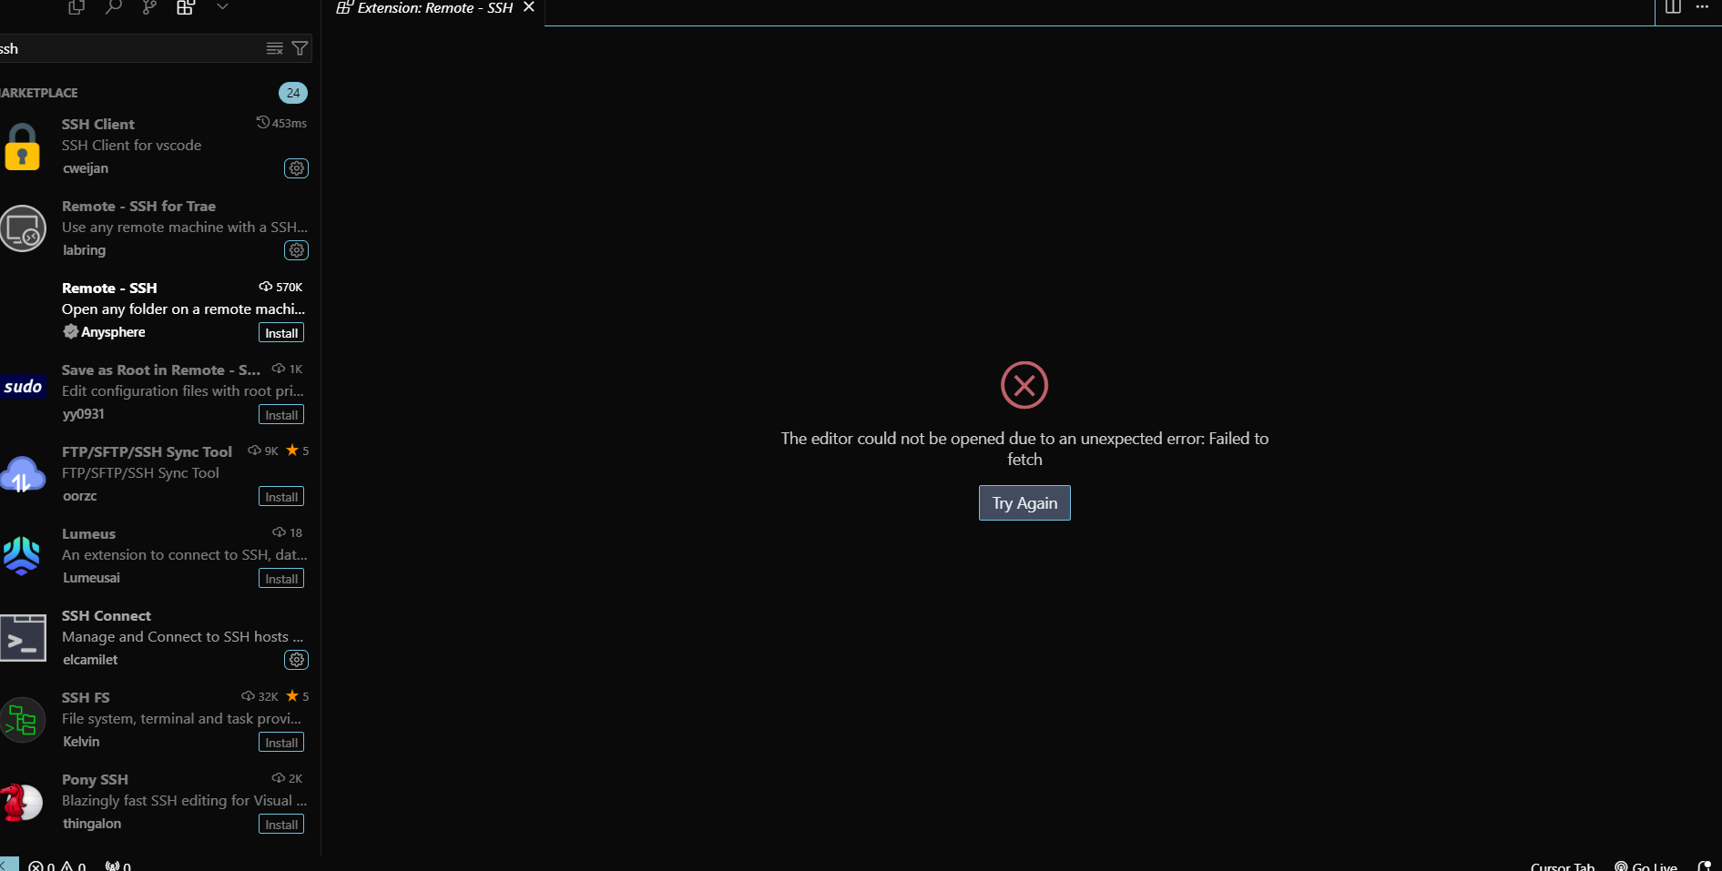Image resolution: width=1722 pixels, height=871 pixels.
Task: Expand additional views chevron in activity bar
Action: click(222, 7)
